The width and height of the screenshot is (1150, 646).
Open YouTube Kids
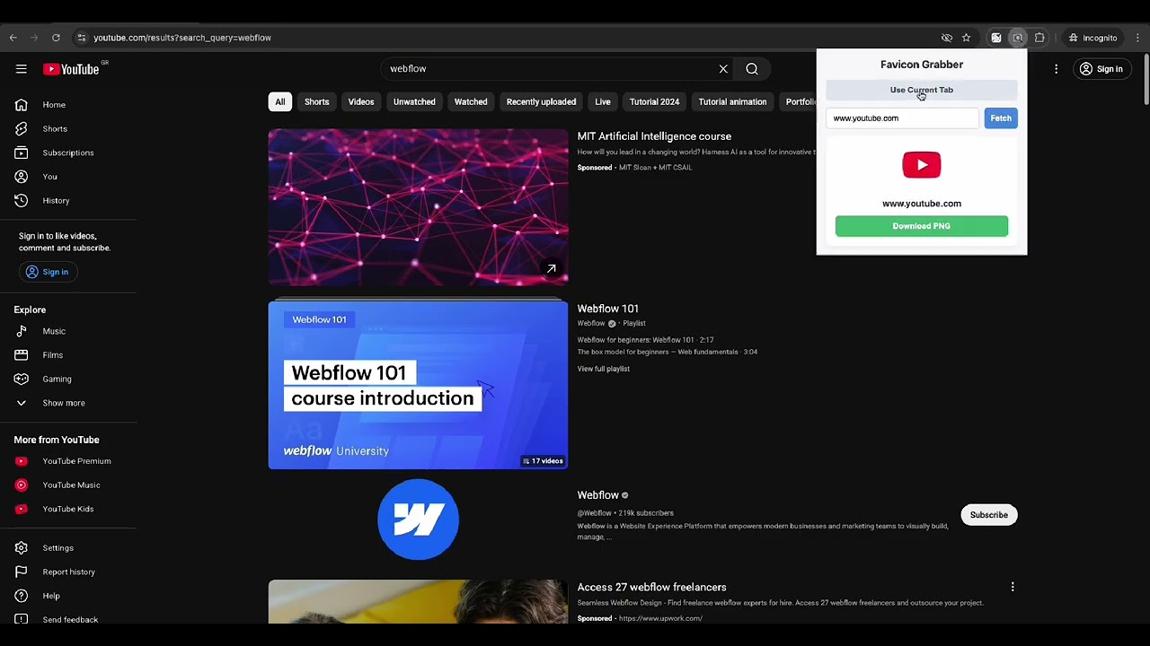point(68,509)
